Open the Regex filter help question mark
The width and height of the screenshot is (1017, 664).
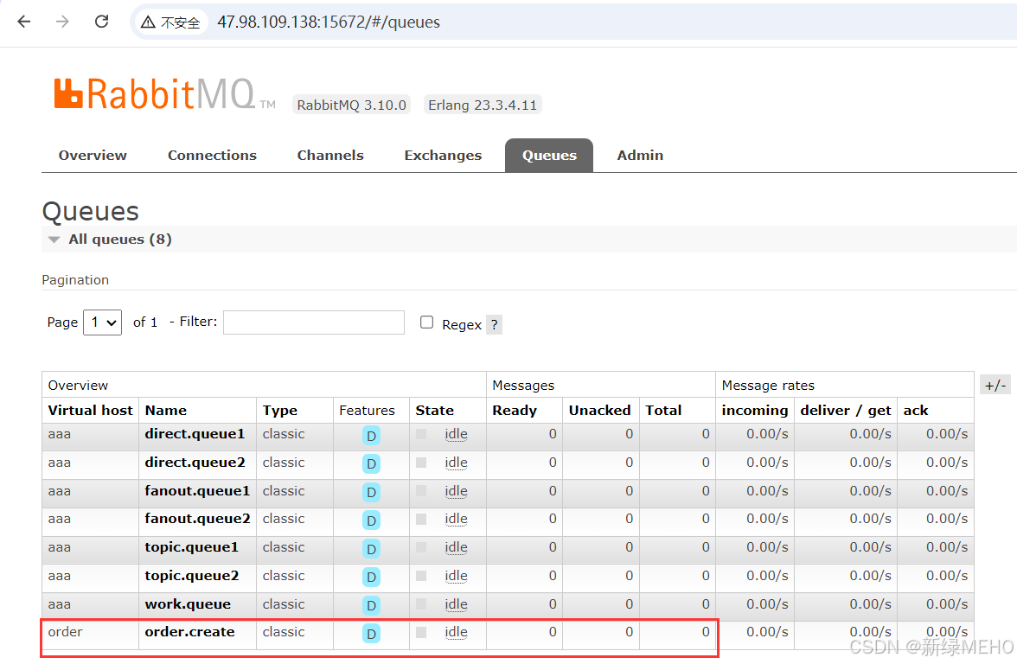(493, 324)
